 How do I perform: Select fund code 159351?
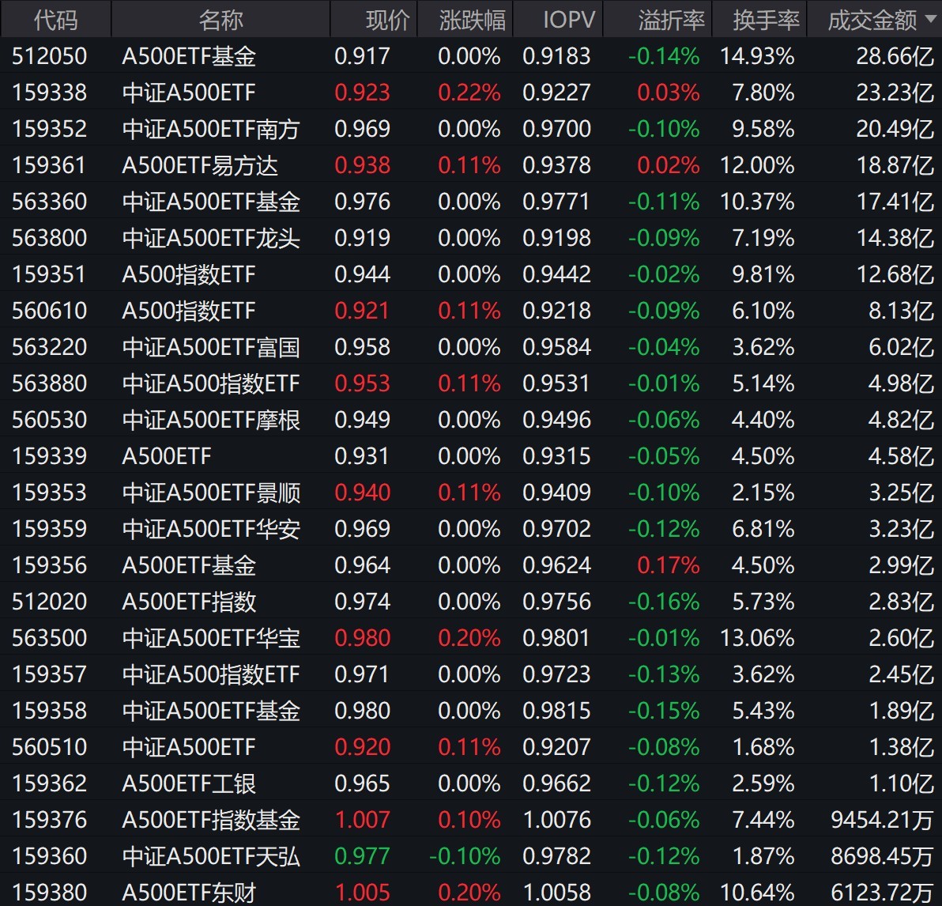coord(49,275)
